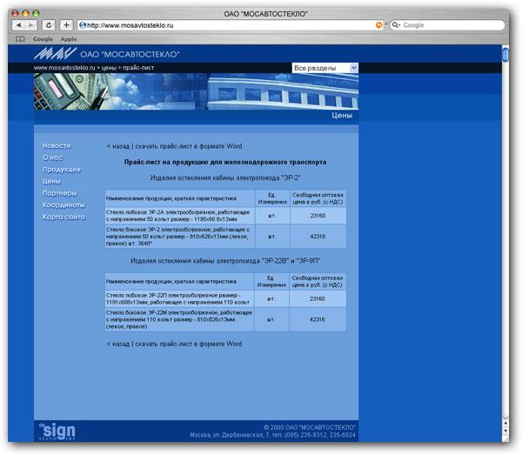Click the 'цены' breadcrumb link

pos(109,68)
